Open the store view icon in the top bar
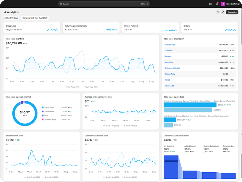Screen dimensions: 242x182 pos(210,4)
